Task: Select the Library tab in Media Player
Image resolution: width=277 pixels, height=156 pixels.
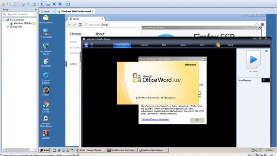Action: click(x=145, y=45)
